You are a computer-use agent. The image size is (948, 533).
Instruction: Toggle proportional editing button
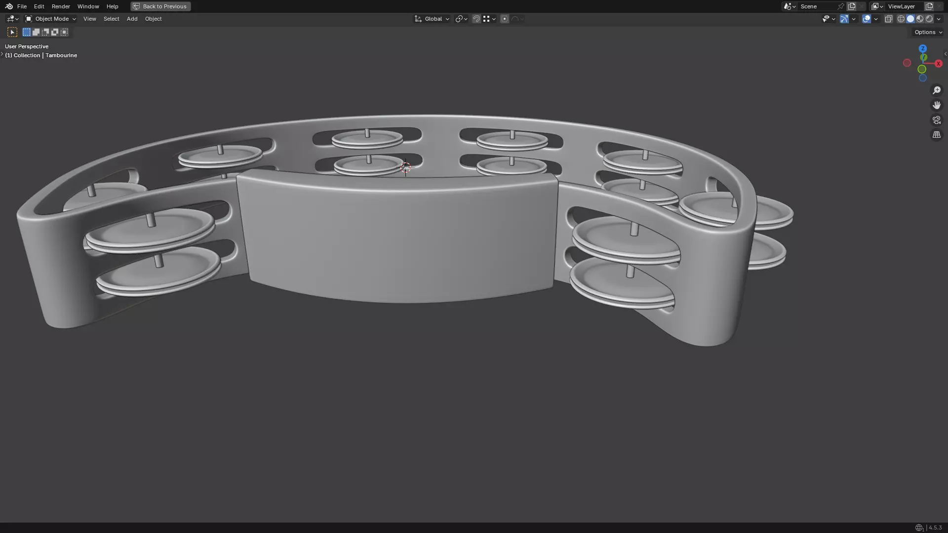click(x=505, y=19)
